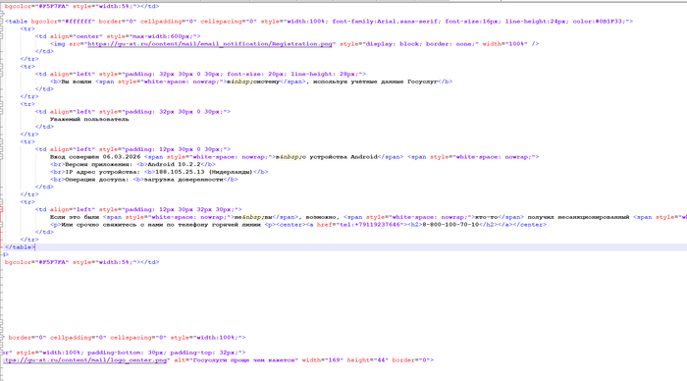Click the text "учётные данные Госуслуг"
The width and height of the screenshot is (687, 381).
click(395, 82)
